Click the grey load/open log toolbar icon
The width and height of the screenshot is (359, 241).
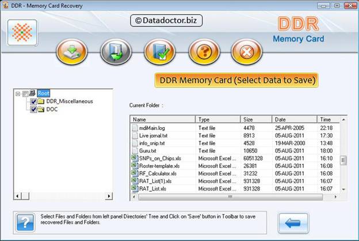tap(116, 52)
